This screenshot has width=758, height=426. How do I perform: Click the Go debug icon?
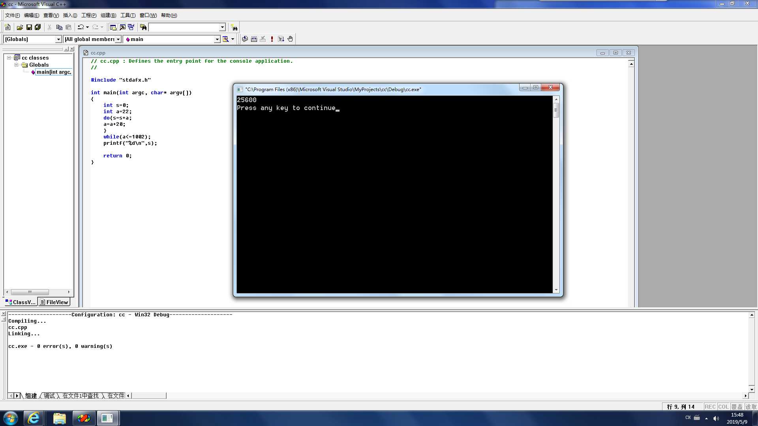[281, 39]
